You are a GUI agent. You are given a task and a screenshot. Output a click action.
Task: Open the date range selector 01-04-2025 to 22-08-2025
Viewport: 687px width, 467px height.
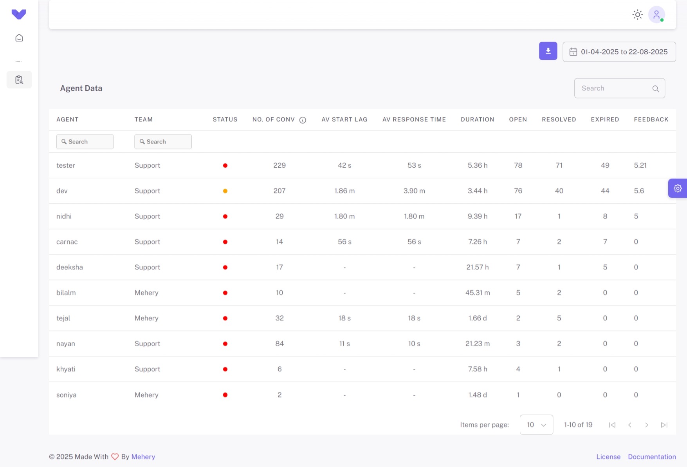tap(619, 51)
